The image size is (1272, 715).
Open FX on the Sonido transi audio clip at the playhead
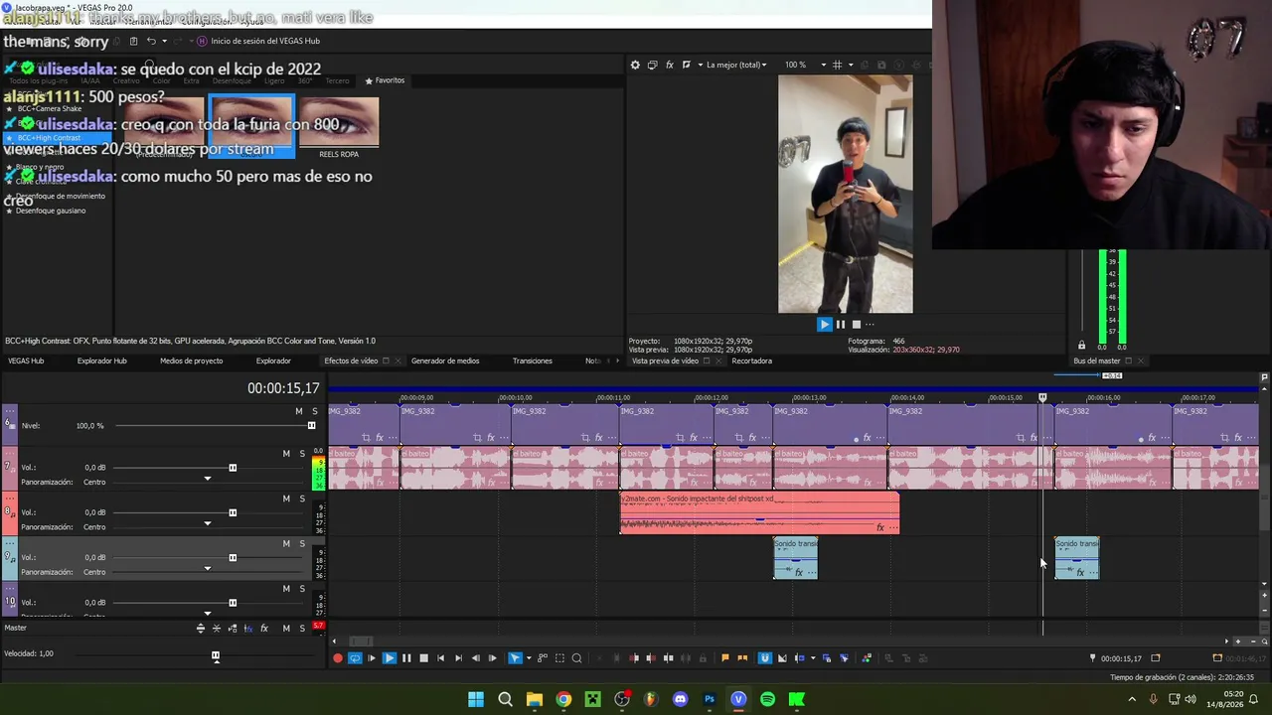[1080, 572]
